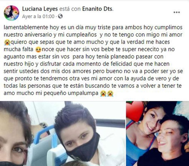Open the three-dot post options menu

(x=177, y=12)
